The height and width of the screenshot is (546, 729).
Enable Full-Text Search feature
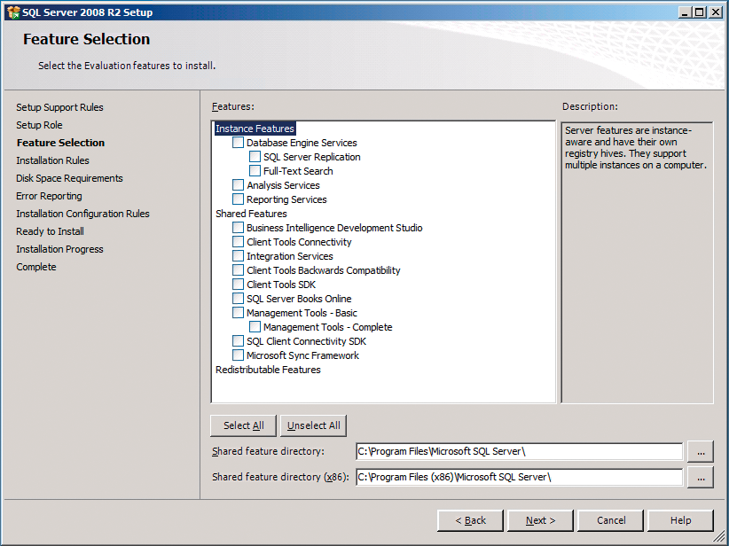coord(255,170)
